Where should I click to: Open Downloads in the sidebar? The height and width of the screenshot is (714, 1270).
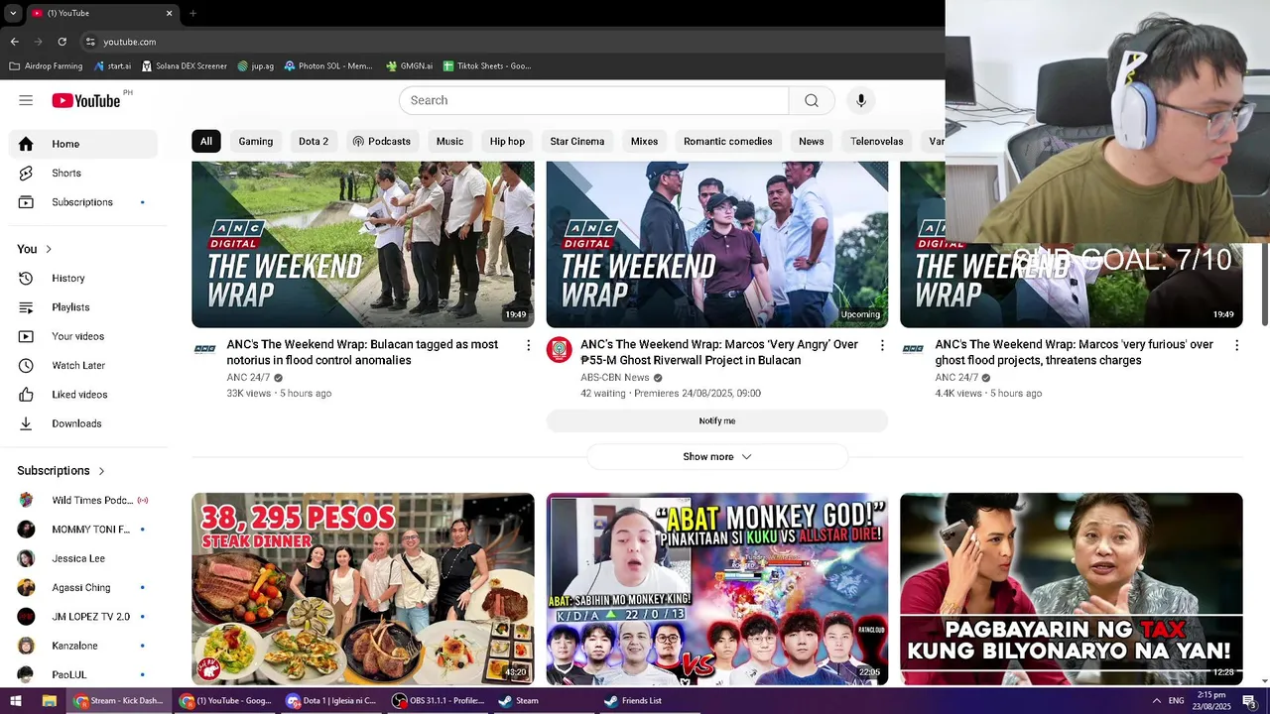83,423
